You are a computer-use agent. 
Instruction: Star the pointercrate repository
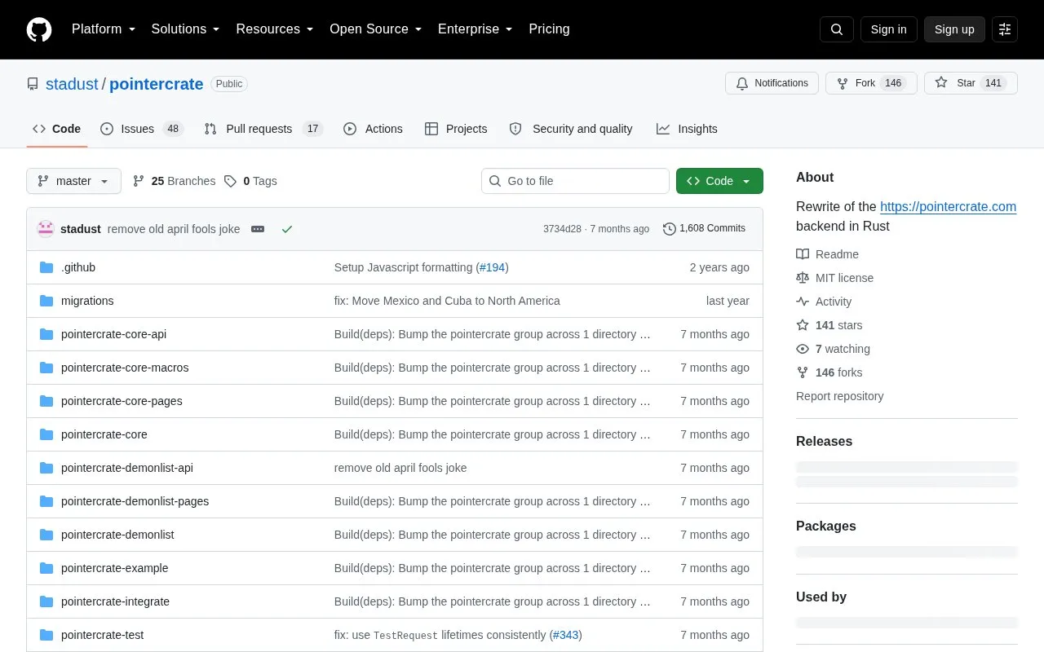971,83
